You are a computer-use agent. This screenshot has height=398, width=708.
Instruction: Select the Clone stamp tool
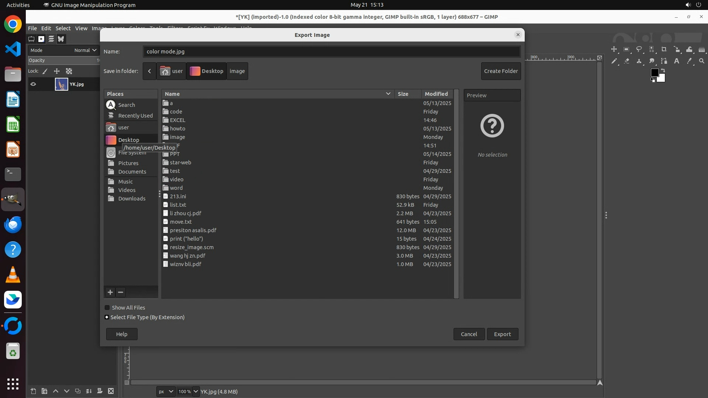point(639,61)
